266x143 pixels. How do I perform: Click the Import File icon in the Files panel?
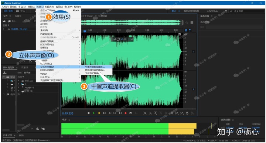tap(9, 21)
